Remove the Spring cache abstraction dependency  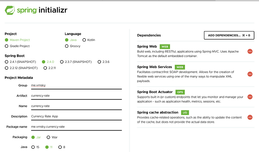point(250,117)
